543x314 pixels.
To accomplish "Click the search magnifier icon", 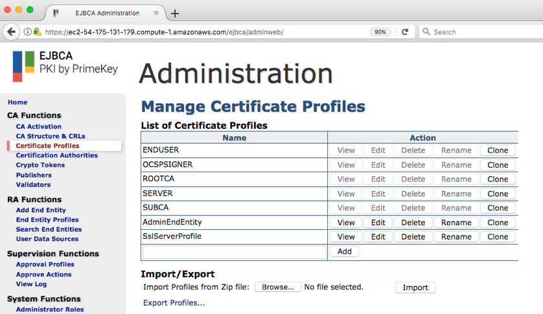I will [426, 32].
